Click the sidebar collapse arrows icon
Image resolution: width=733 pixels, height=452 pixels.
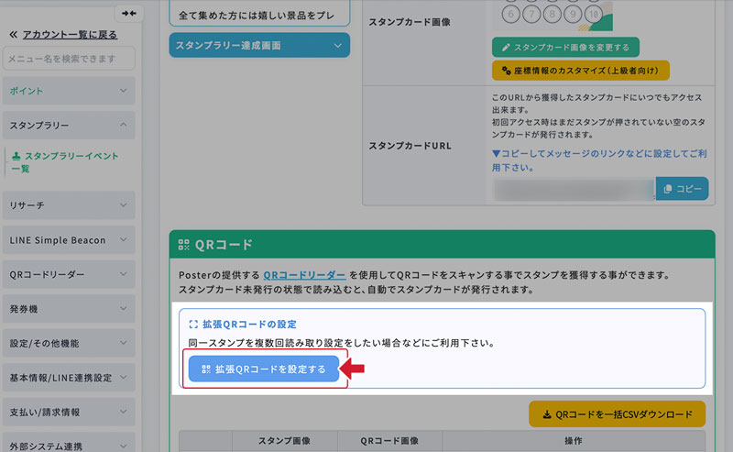[x=128, y=13]
